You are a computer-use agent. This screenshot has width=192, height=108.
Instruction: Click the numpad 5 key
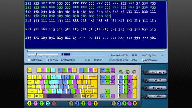point(125,87)
